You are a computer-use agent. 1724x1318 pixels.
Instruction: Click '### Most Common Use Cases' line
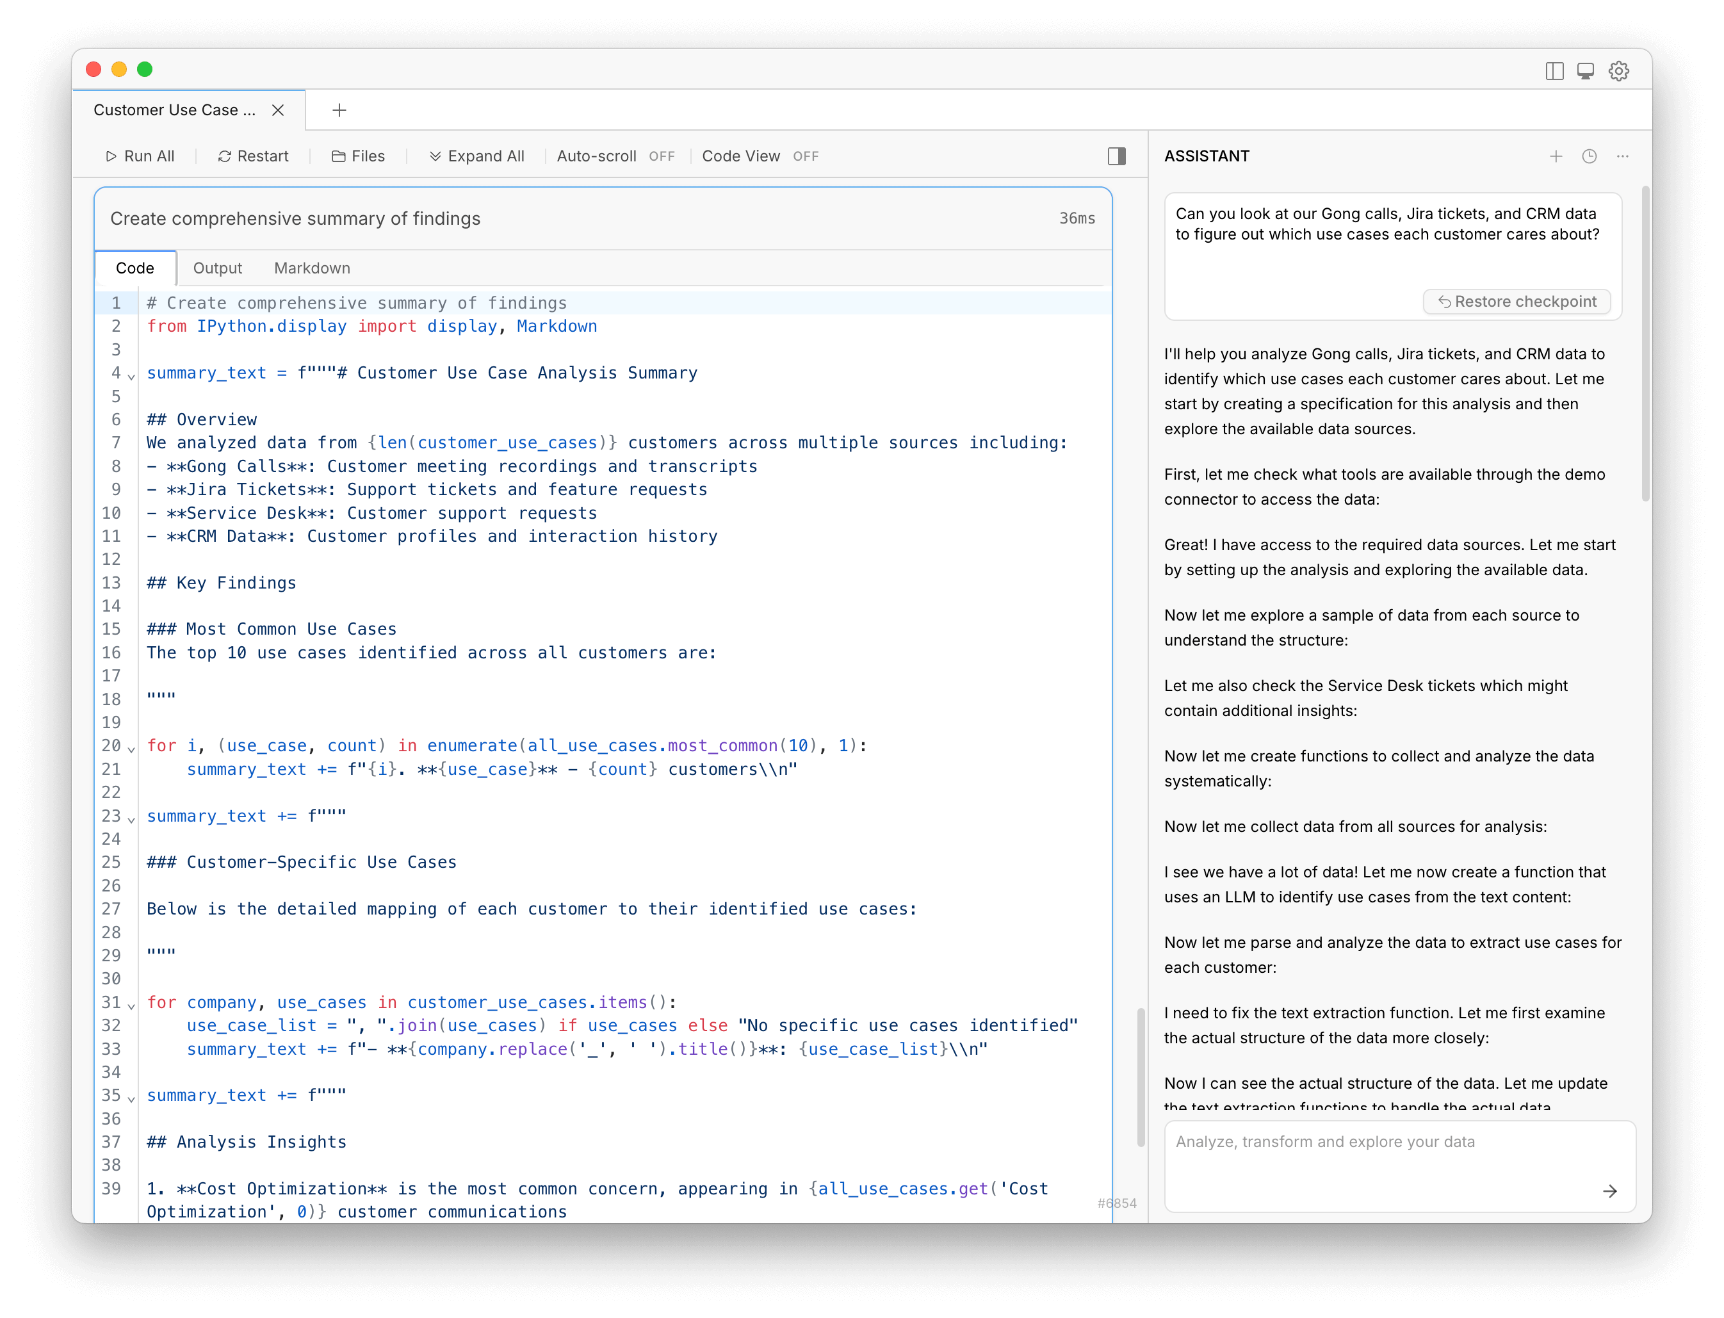pos(272,629)
